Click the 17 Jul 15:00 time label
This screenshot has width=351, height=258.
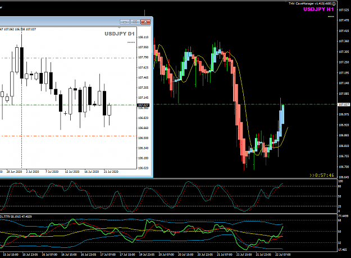pos(127,255)
